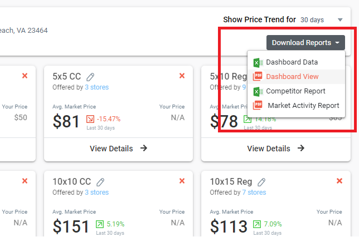Screen dimensions: 359x237
Task: Select Dashboard Data report option
Action: 296,62
